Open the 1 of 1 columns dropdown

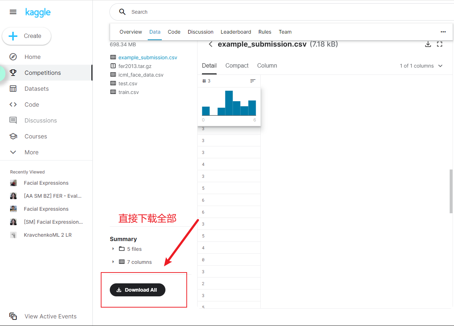point(421,66)
